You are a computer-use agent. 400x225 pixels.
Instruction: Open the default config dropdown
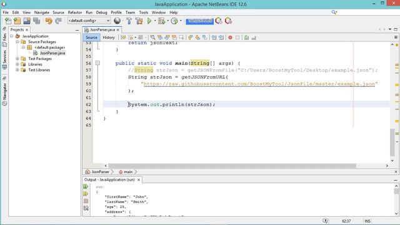tap(89, 21)
